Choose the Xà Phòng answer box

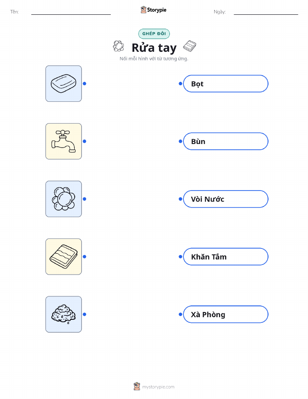pos(225,314)
